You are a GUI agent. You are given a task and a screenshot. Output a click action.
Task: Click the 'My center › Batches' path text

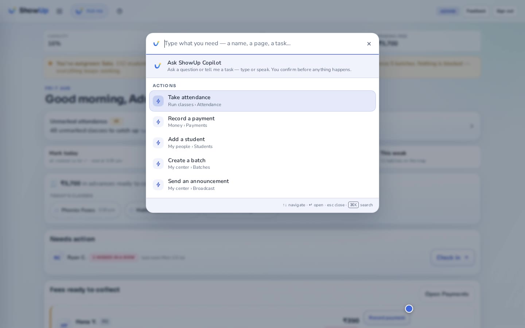click(189, 167)
